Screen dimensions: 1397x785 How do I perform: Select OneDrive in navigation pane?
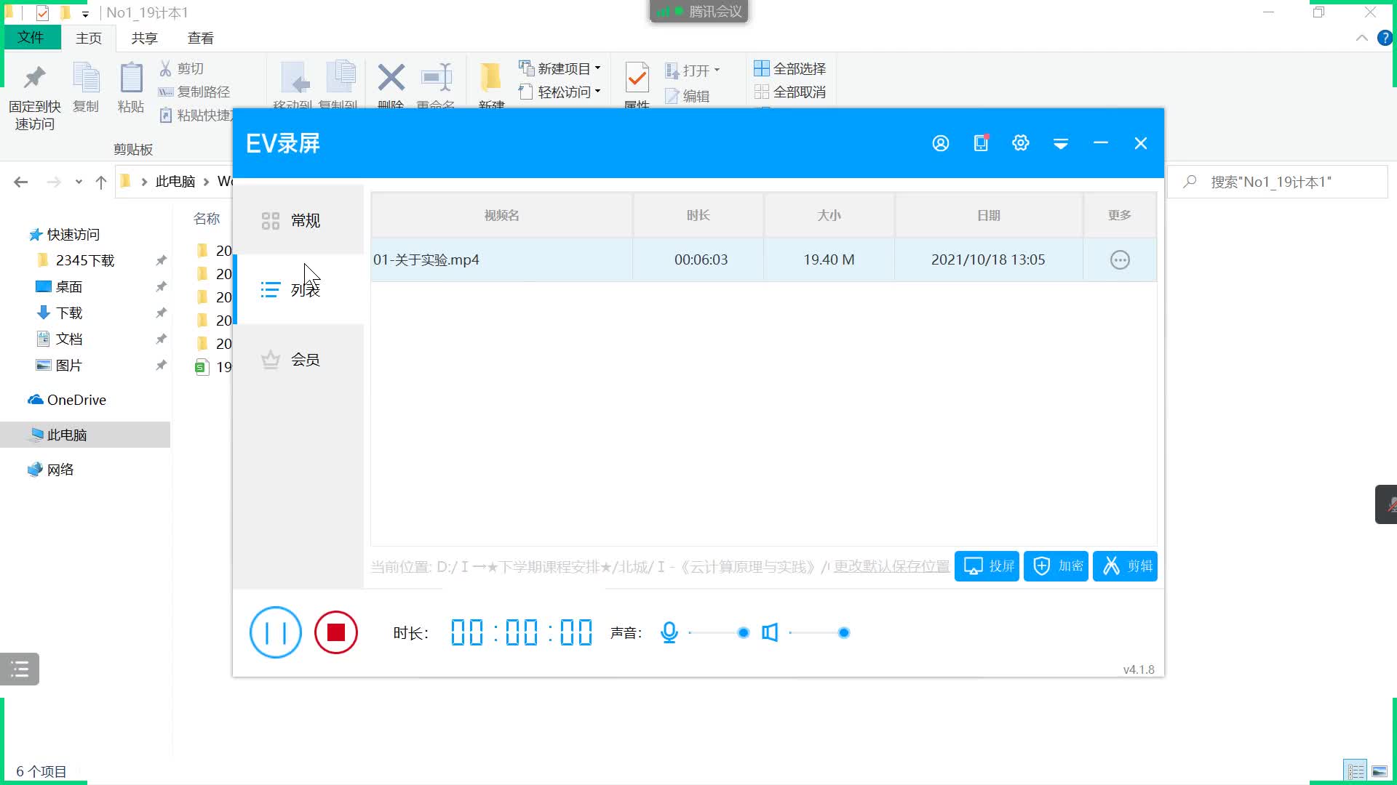click(x=67, y=400)
